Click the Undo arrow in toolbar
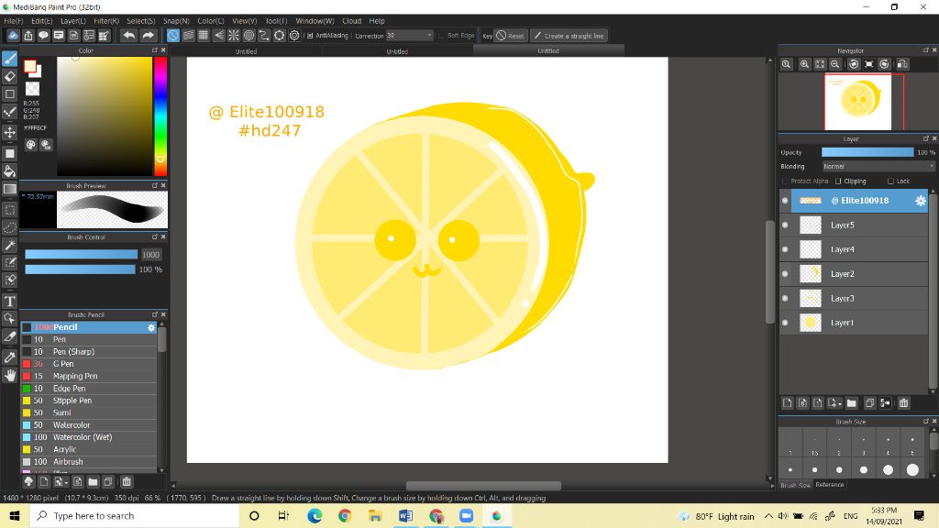 click(128, 36)
